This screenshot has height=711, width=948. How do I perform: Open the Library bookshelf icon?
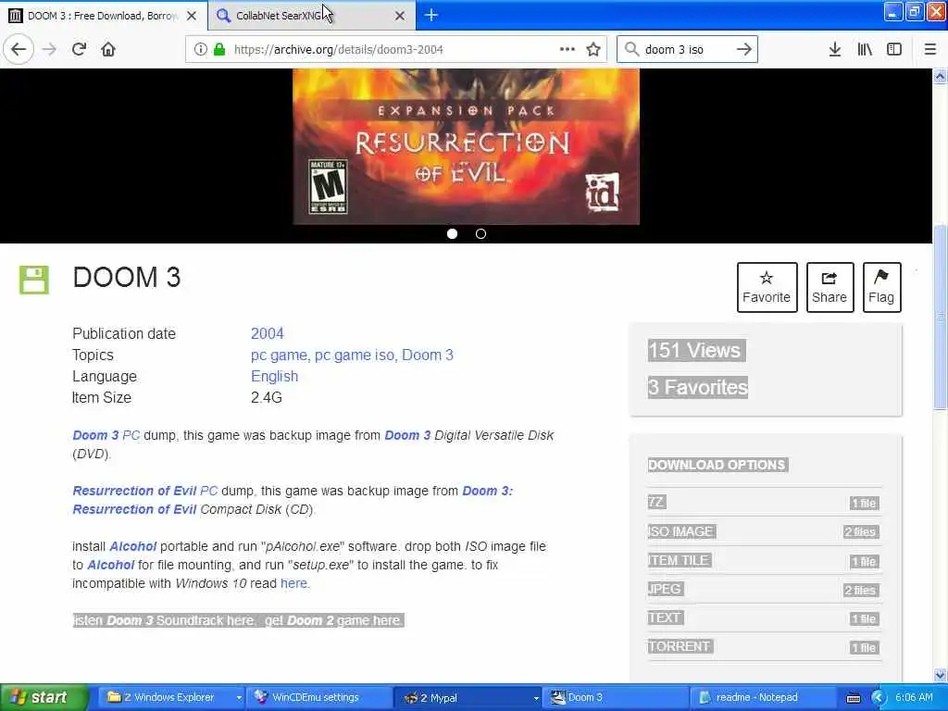tap(865, 50)
